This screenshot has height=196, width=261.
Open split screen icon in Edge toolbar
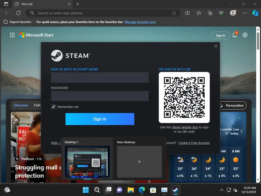[187, 13]
